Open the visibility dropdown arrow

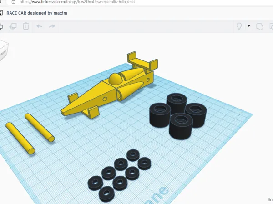coord(249,26)
